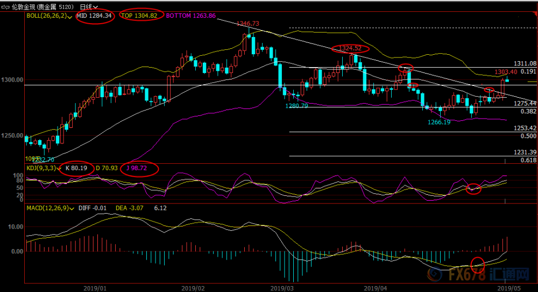Click the 0.382 retracement ratio label

pos(528,111)
